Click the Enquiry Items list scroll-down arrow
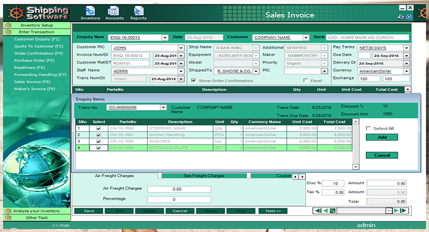Image resolution: width=429 pixels, height=232 pixels. tap(355, 167)
